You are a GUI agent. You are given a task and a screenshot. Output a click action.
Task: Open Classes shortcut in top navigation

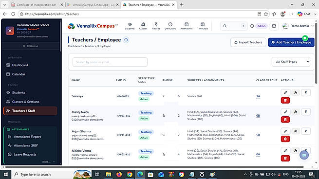(143, 26)
